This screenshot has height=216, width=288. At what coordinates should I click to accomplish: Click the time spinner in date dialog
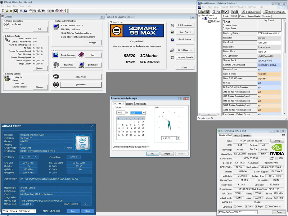coord(178,138)
